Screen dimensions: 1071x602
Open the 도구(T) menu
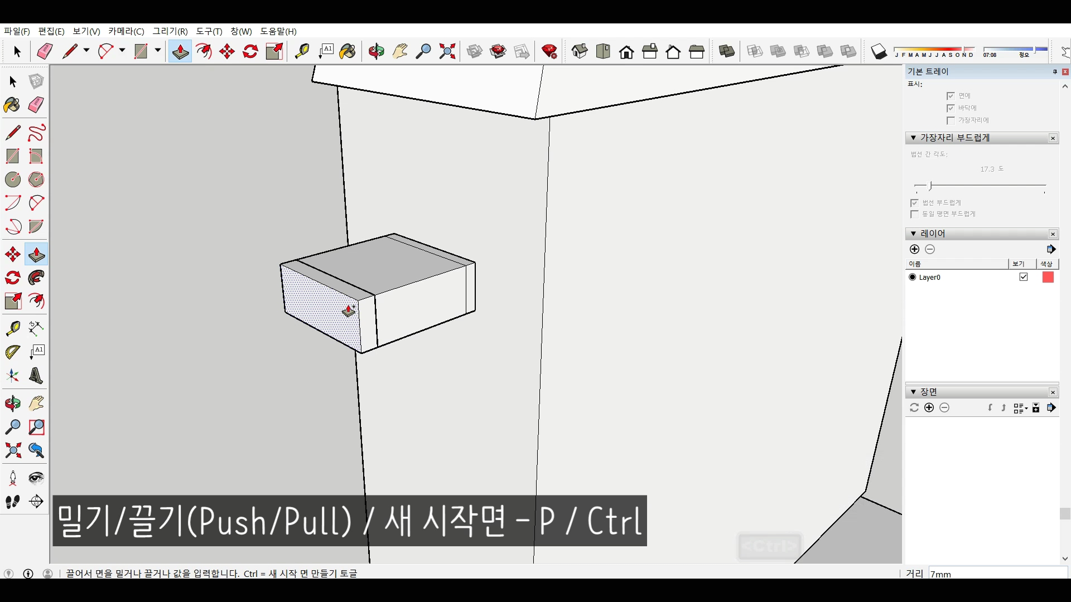tap(209, 31)
